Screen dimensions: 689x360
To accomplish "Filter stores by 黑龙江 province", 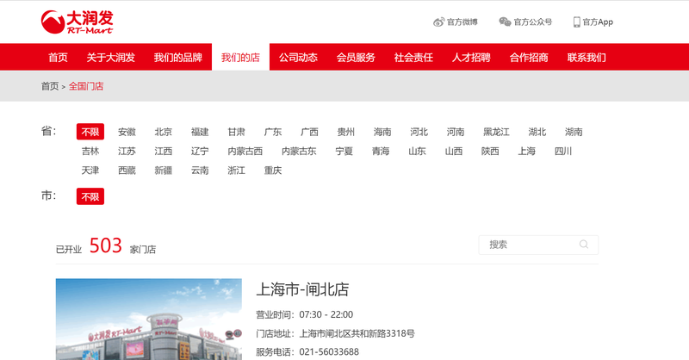I will point(497,132).
